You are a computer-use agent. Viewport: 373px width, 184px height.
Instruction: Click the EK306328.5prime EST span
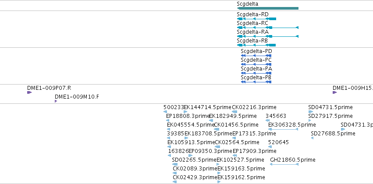pos(283,129)
